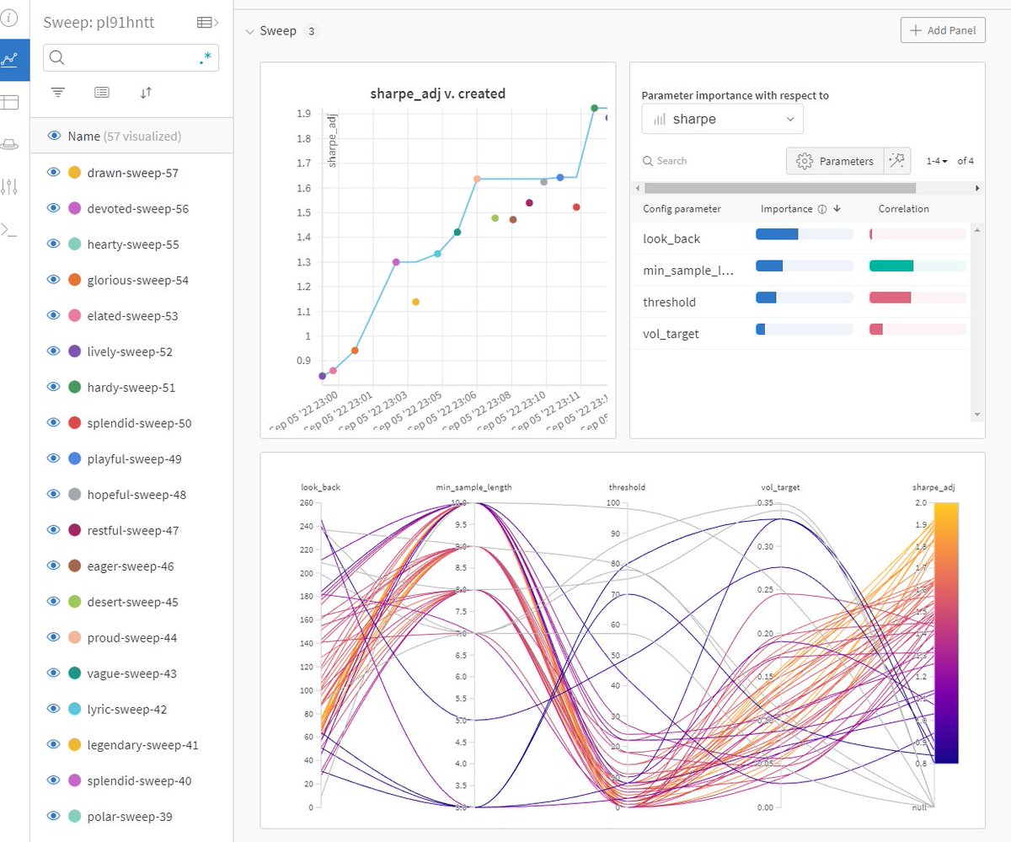Click the look_back axis label
Viewport: 1011px width, 842px height.
tap(320, 487)
